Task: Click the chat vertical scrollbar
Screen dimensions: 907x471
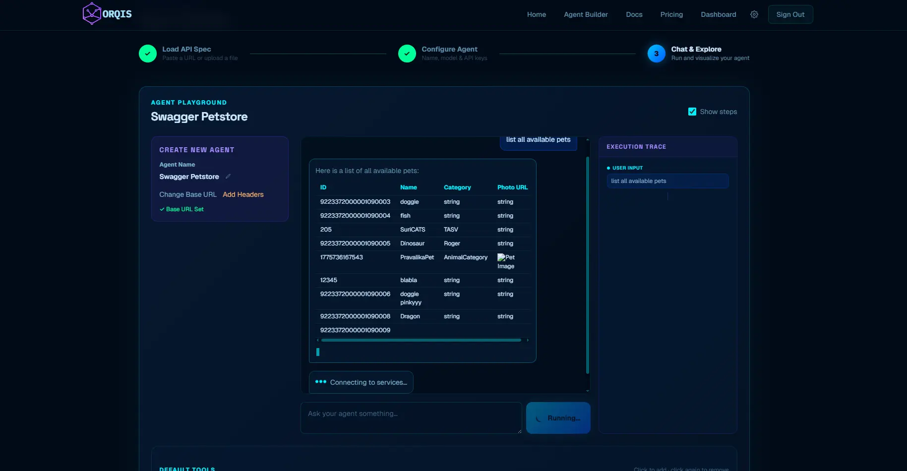Action: [x=588, y=265]
